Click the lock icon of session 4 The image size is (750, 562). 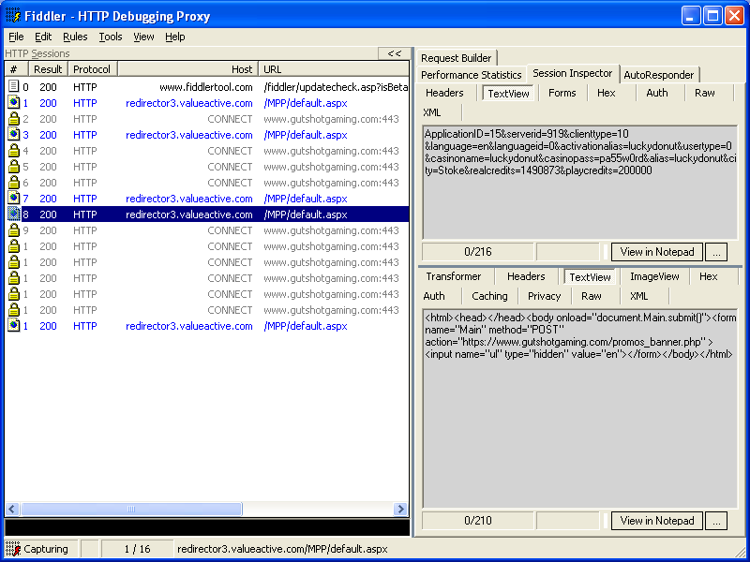click(14, 151)
